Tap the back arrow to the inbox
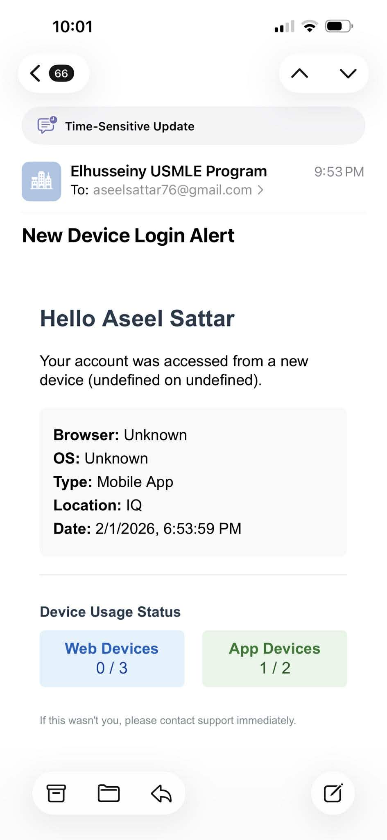 (x=36, y=73)
